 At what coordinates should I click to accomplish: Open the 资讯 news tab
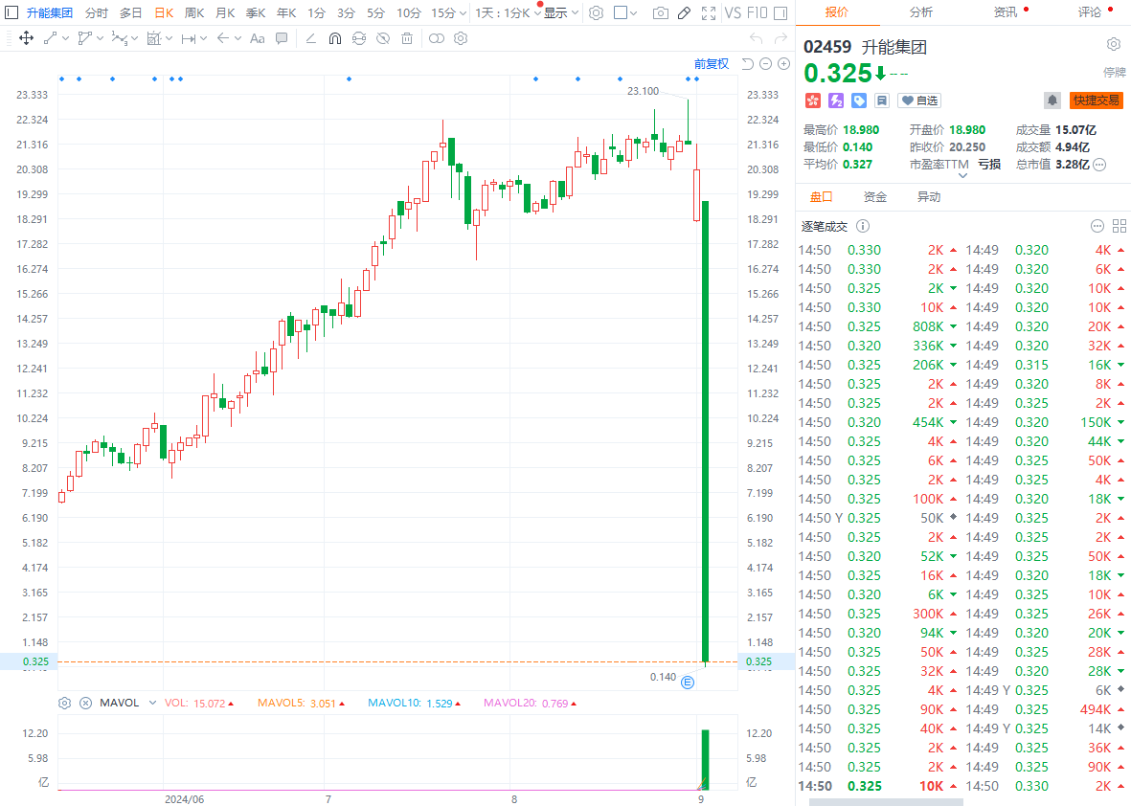(1006, 12)
